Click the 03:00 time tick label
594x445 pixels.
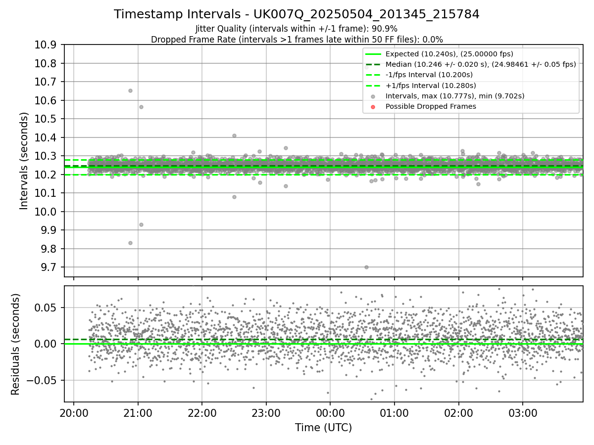[523, 412]
